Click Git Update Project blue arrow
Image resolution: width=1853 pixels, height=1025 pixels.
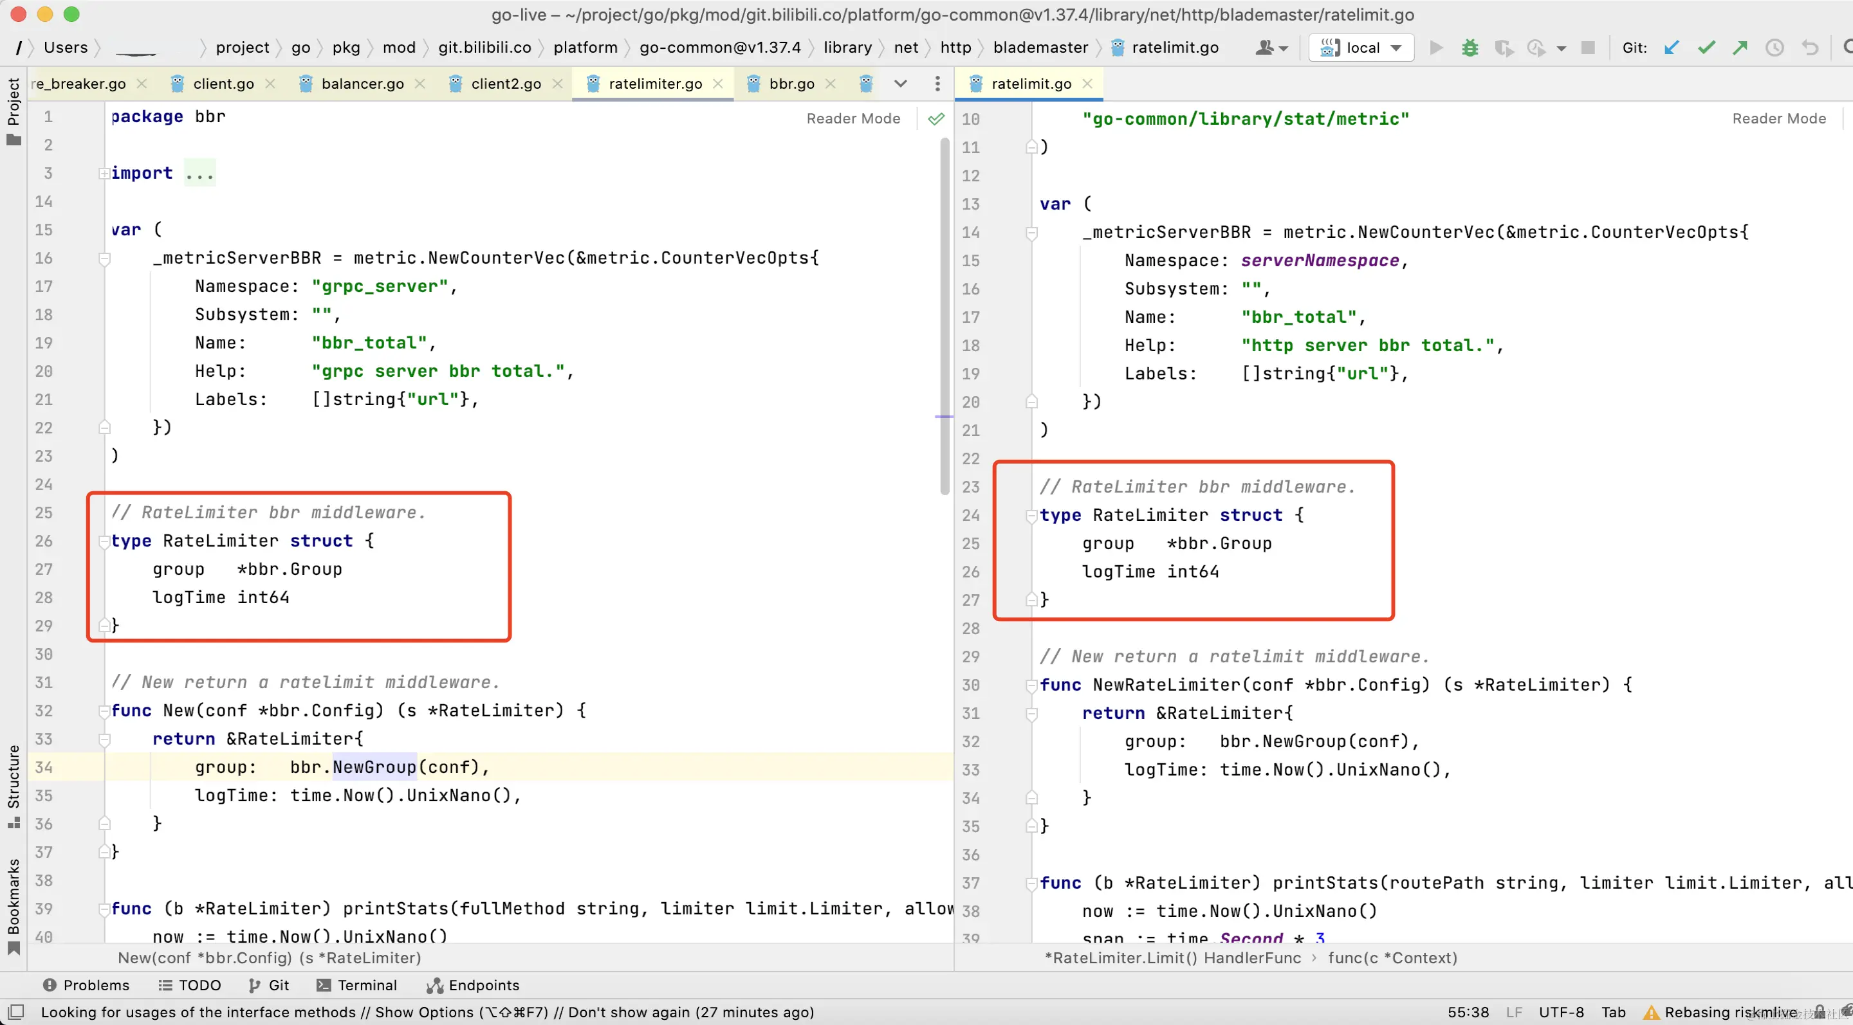[1671, 48]
